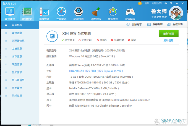
Task: Click the Xeon E3-1230 V2 processor value
Action: 97,65
